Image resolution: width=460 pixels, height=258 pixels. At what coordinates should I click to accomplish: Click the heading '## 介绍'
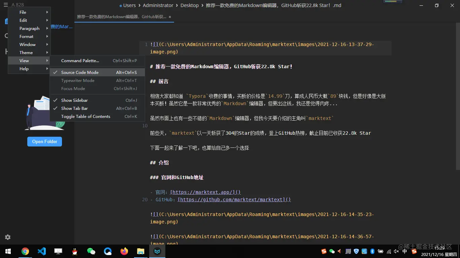[x=159, y=163]
